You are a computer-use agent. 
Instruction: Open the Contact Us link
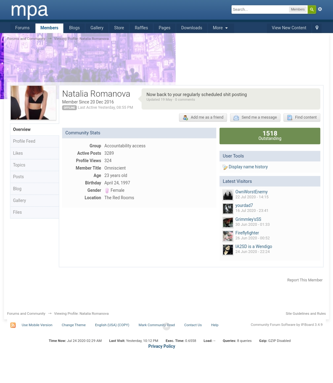tap(193, 325)
